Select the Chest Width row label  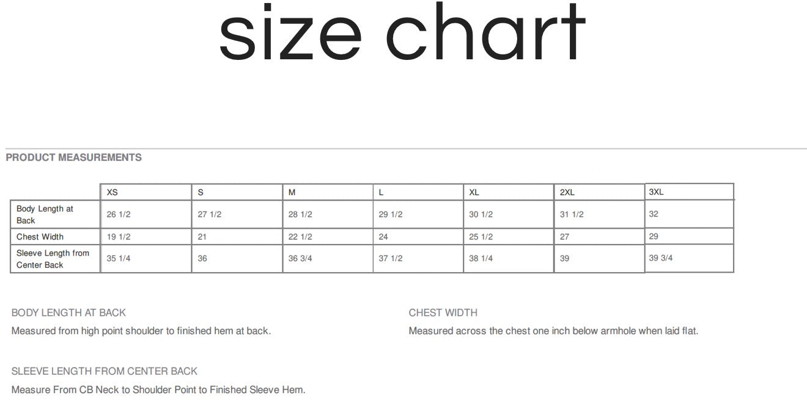point(56,237)
